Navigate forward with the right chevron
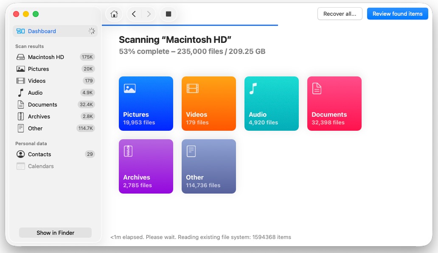Viewport: 438px width, 253px height. 149,14
